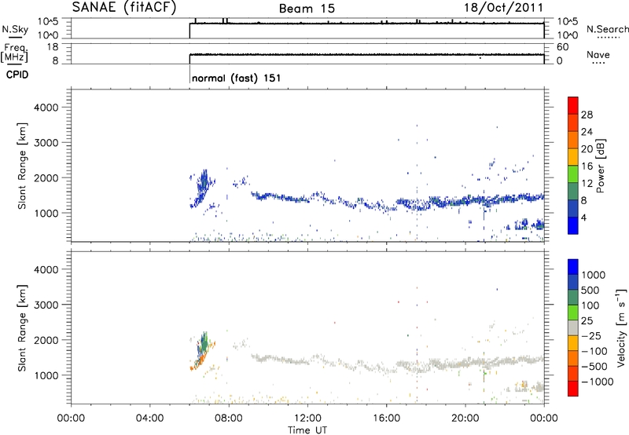The image size is (629, 435).
Task: Select the -25 value on the Velocity colorbar
Action: coord(591,336)
